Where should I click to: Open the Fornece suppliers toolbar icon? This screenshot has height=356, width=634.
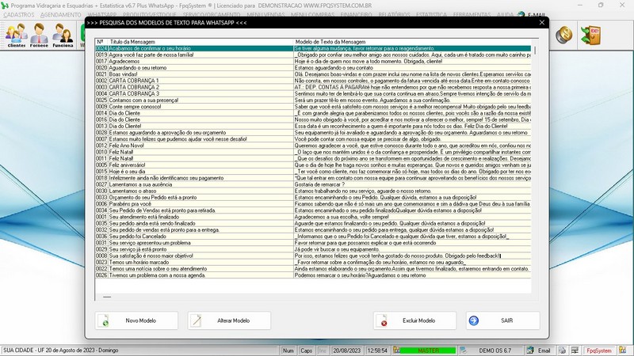coord(39,36)
